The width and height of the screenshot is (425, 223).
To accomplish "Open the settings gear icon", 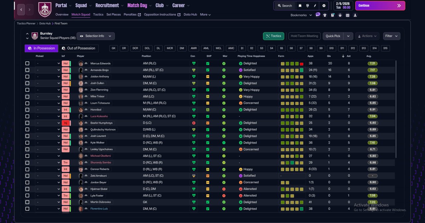I will point(324,6).
